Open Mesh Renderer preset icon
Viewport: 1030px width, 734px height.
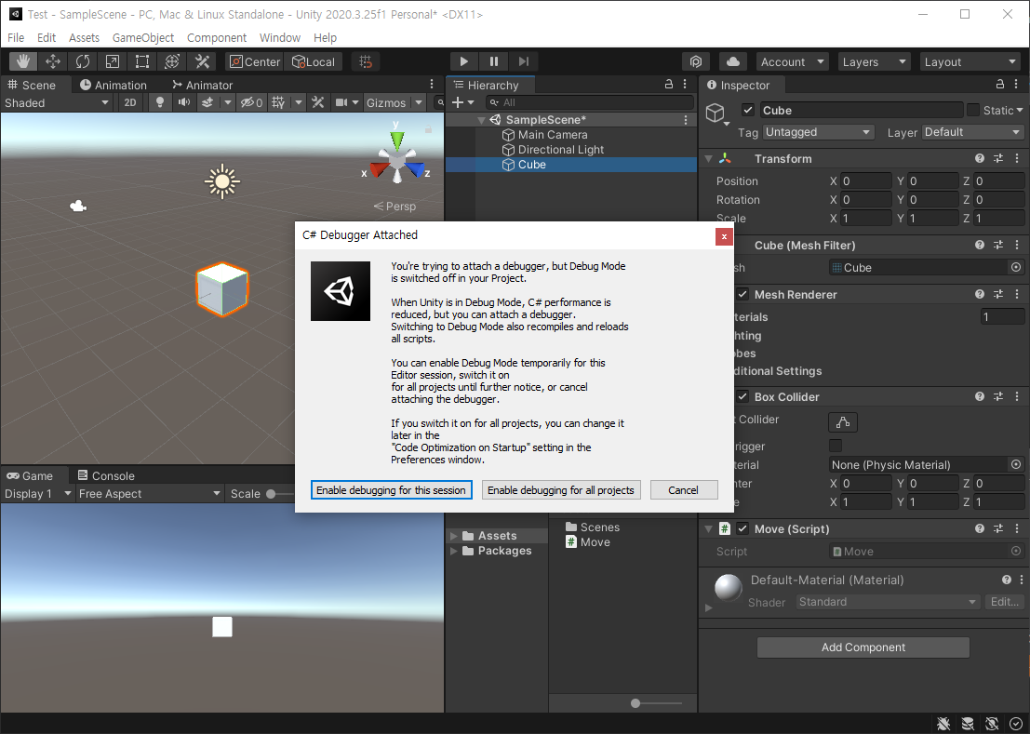[998, 294]
